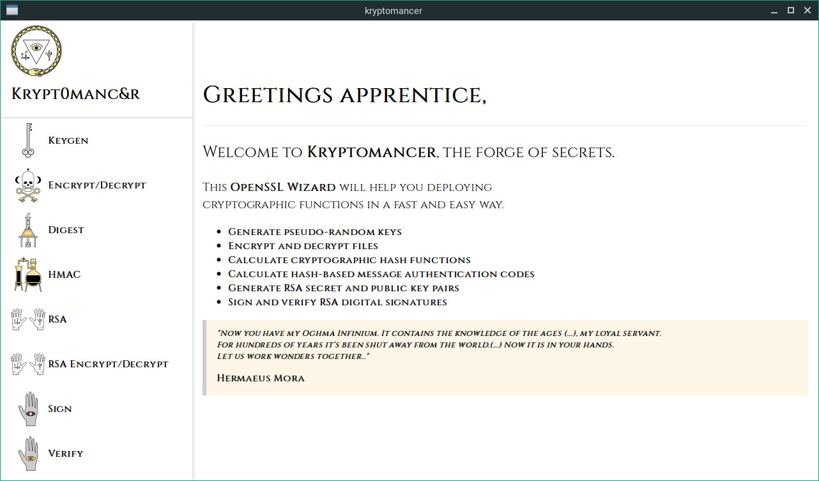The width and height of the screenshot is (819, 481).
Task: Click the eye-in-hand icon beside Sign
Action: [x=27, y=409]
